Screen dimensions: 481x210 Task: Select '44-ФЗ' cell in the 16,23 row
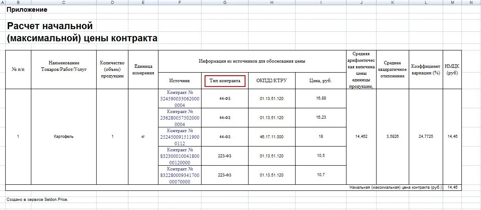click(225, 118)
